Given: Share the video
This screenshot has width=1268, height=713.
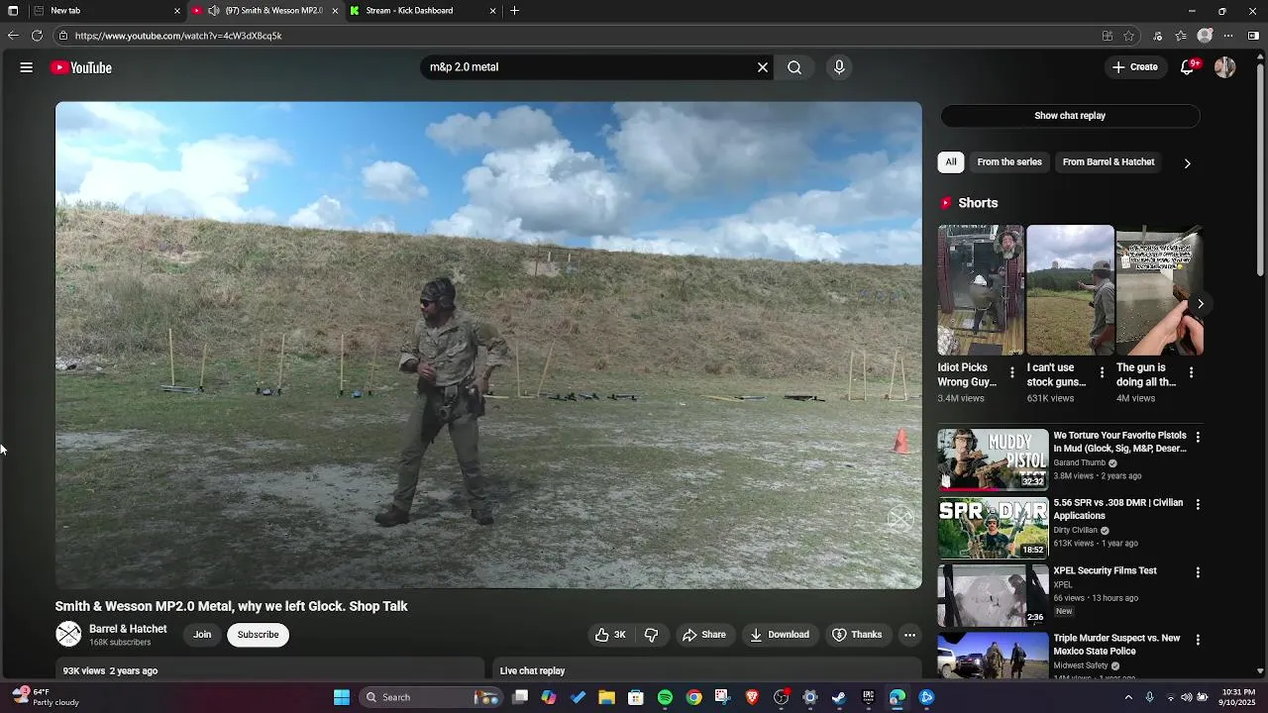Looking at the screenshot, I should pos(704,635).
